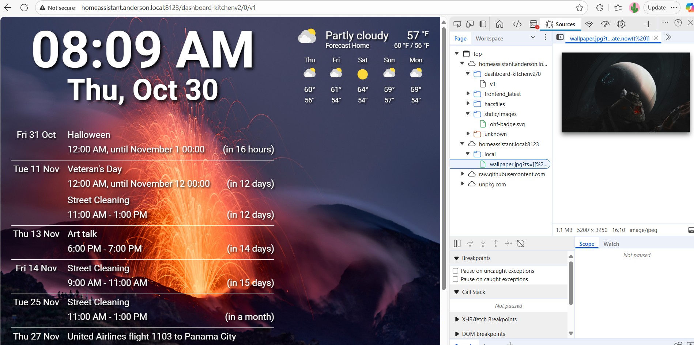Click the browser Update button
This screenshot has width=694, height=345.
[x=657, y=8]
